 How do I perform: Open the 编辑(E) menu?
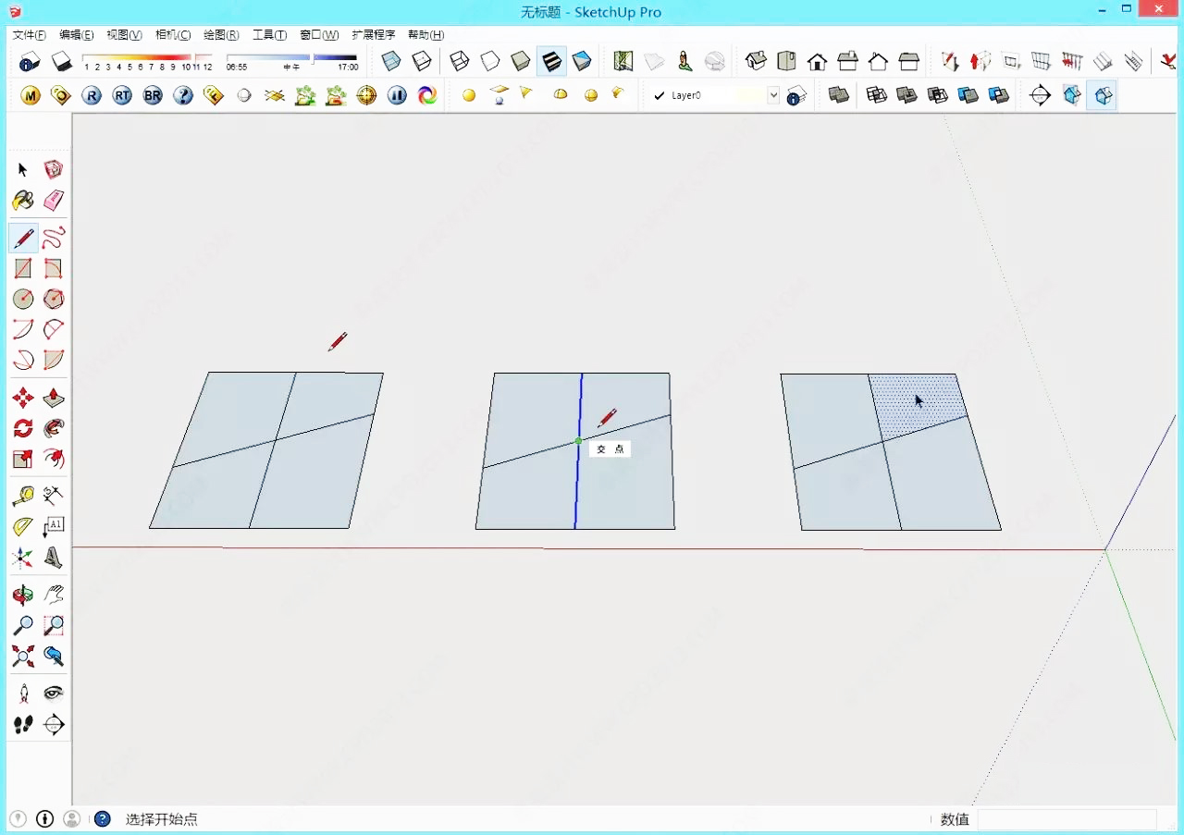point(77,35)
